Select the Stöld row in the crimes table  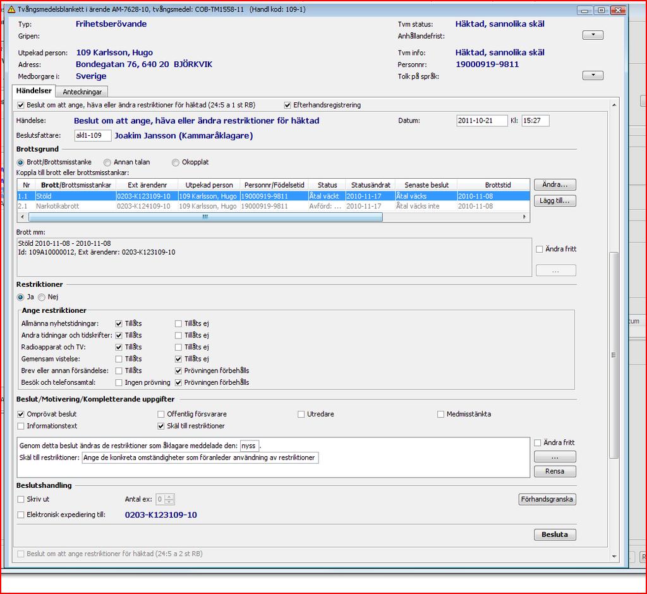point(273,196)
